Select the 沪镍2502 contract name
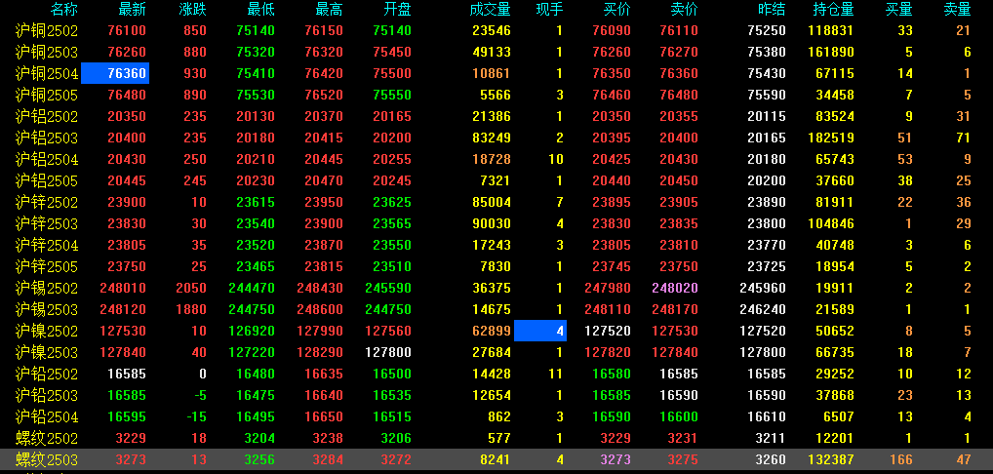The height and width of the screenshot is (474, 993). [46, 331]
